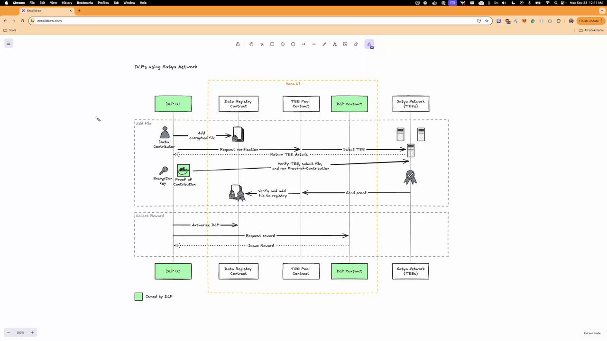Open the MetaMask fox extension

(x=524, y=21)
